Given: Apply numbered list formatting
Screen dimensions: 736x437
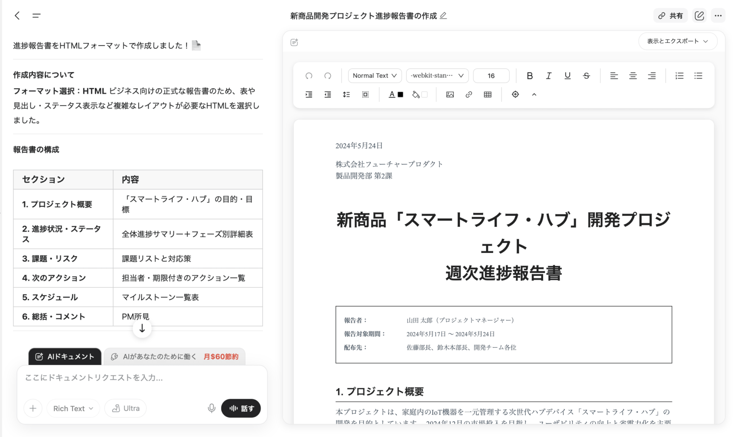Looking at the screenshot, I should pyautogui.click(x=679, y=76).
